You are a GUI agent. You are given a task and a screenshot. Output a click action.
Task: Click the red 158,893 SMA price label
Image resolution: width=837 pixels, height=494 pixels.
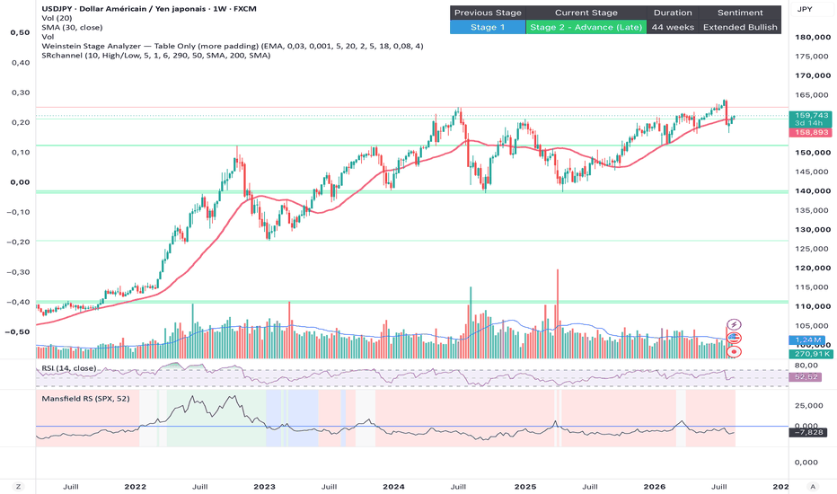tap(810, 132)
